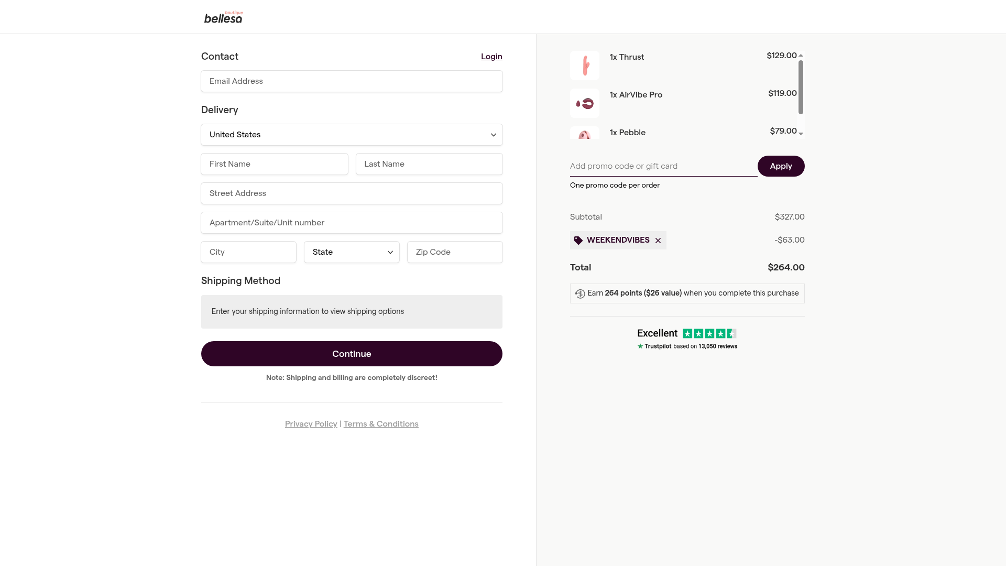Viewport: 1006px width, 566px height.
Task: Click the Pebble product thumbnail
Action: point(585,133)
